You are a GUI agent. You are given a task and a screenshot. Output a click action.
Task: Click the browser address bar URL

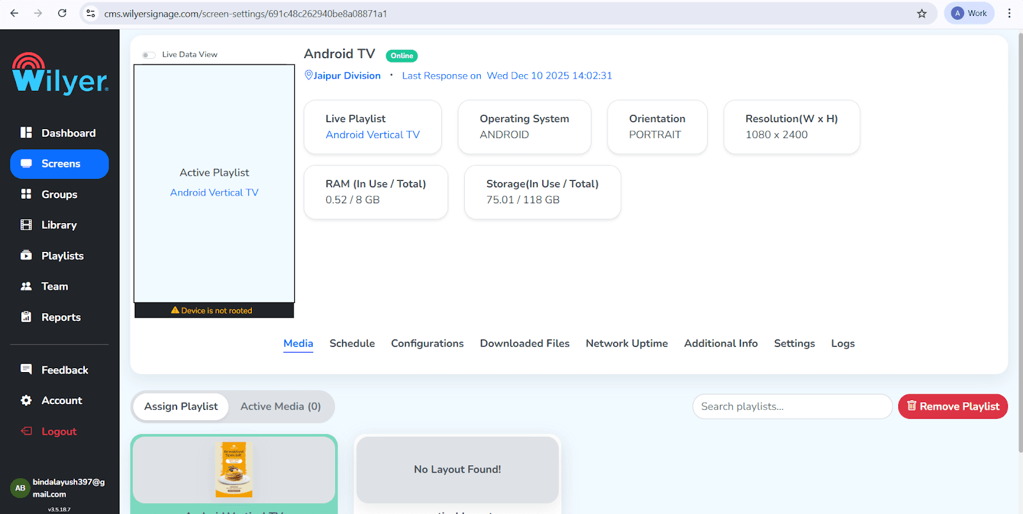click(246, 13)
